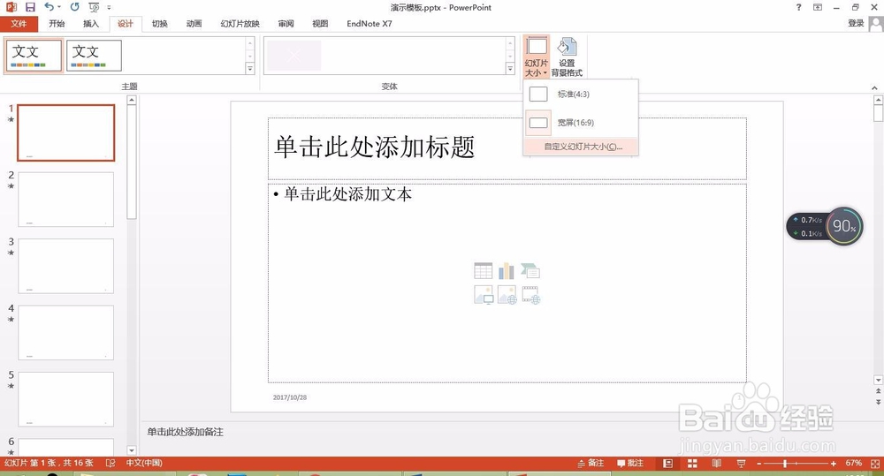The height and width of the screenshot is (476, 884).
Task: Expand the variants gallery with the More arrow
Action: 510,68
